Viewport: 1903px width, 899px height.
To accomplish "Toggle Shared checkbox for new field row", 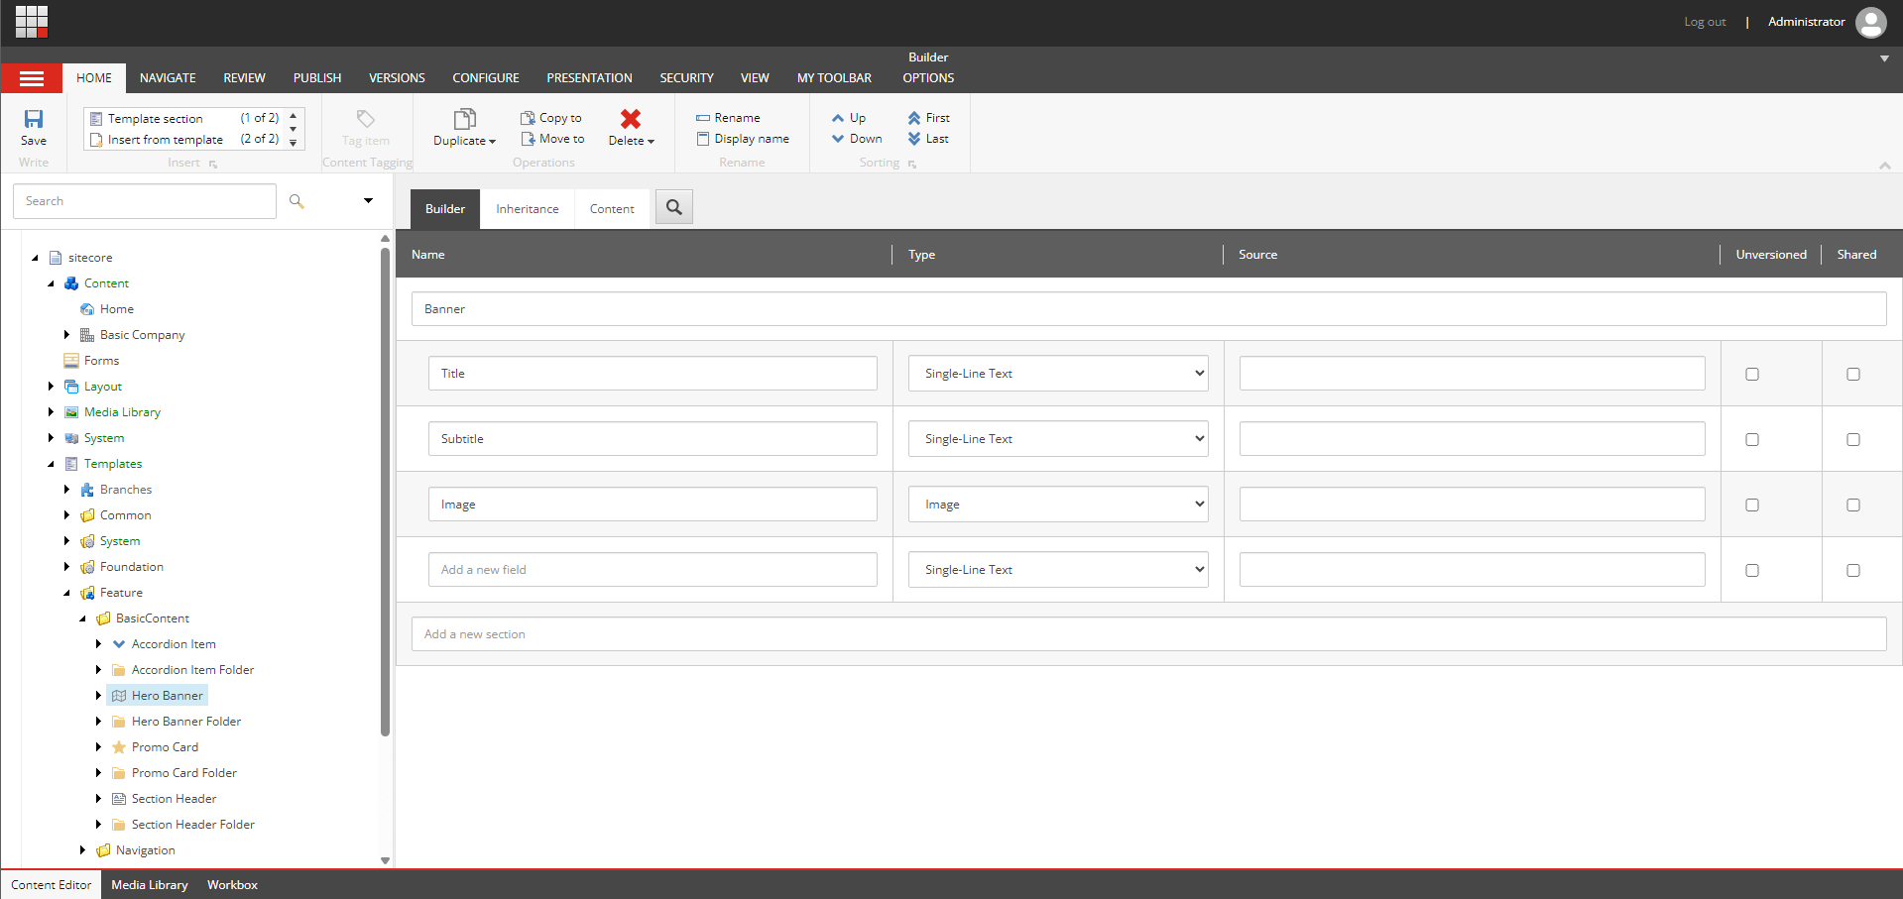I will (x=1853, y=571).
